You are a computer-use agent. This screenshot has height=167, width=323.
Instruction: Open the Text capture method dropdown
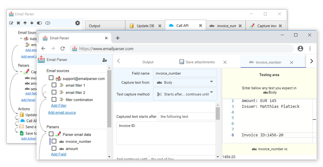[185, 94]
